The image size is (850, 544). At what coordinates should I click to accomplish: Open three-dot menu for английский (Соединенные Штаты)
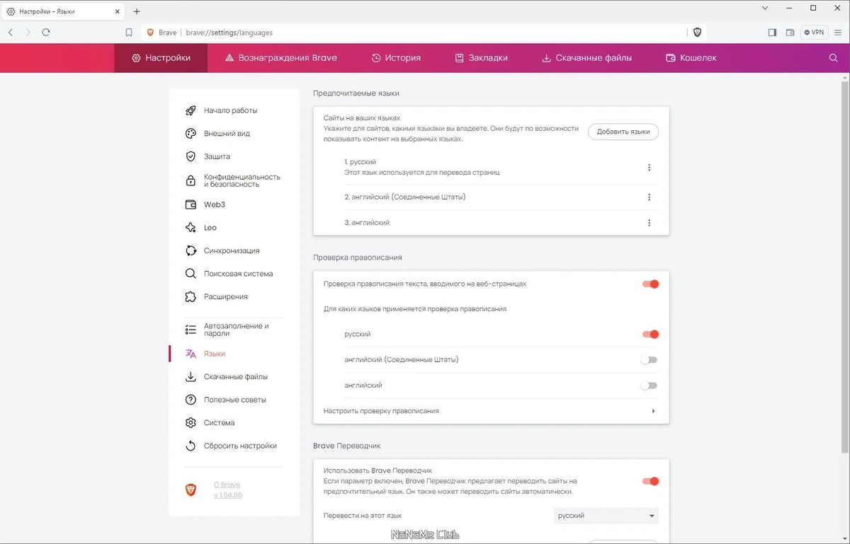coord(649,197)
